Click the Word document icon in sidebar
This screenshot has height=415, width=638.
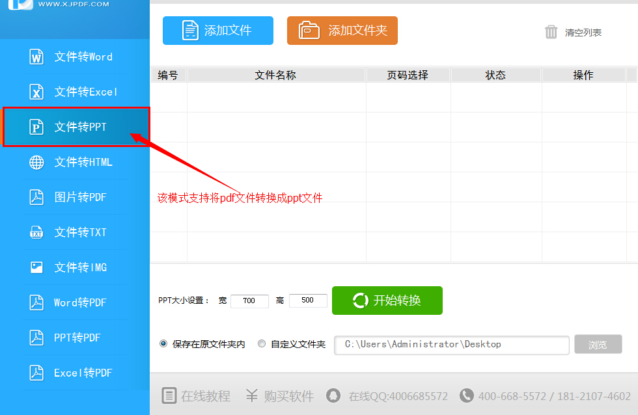[36, 57]
